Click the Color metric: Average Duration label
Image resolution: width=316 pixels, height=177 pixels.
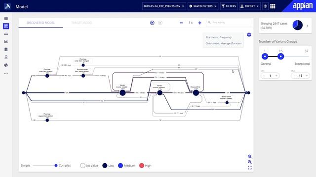tap(223, 43)
